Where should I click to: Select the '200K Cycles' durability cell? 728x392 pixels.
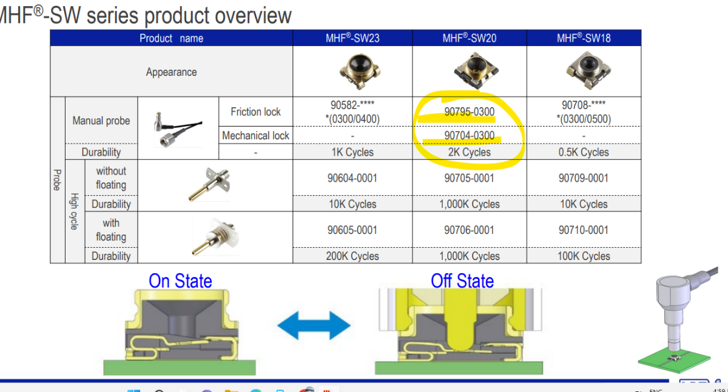[352, 256]
